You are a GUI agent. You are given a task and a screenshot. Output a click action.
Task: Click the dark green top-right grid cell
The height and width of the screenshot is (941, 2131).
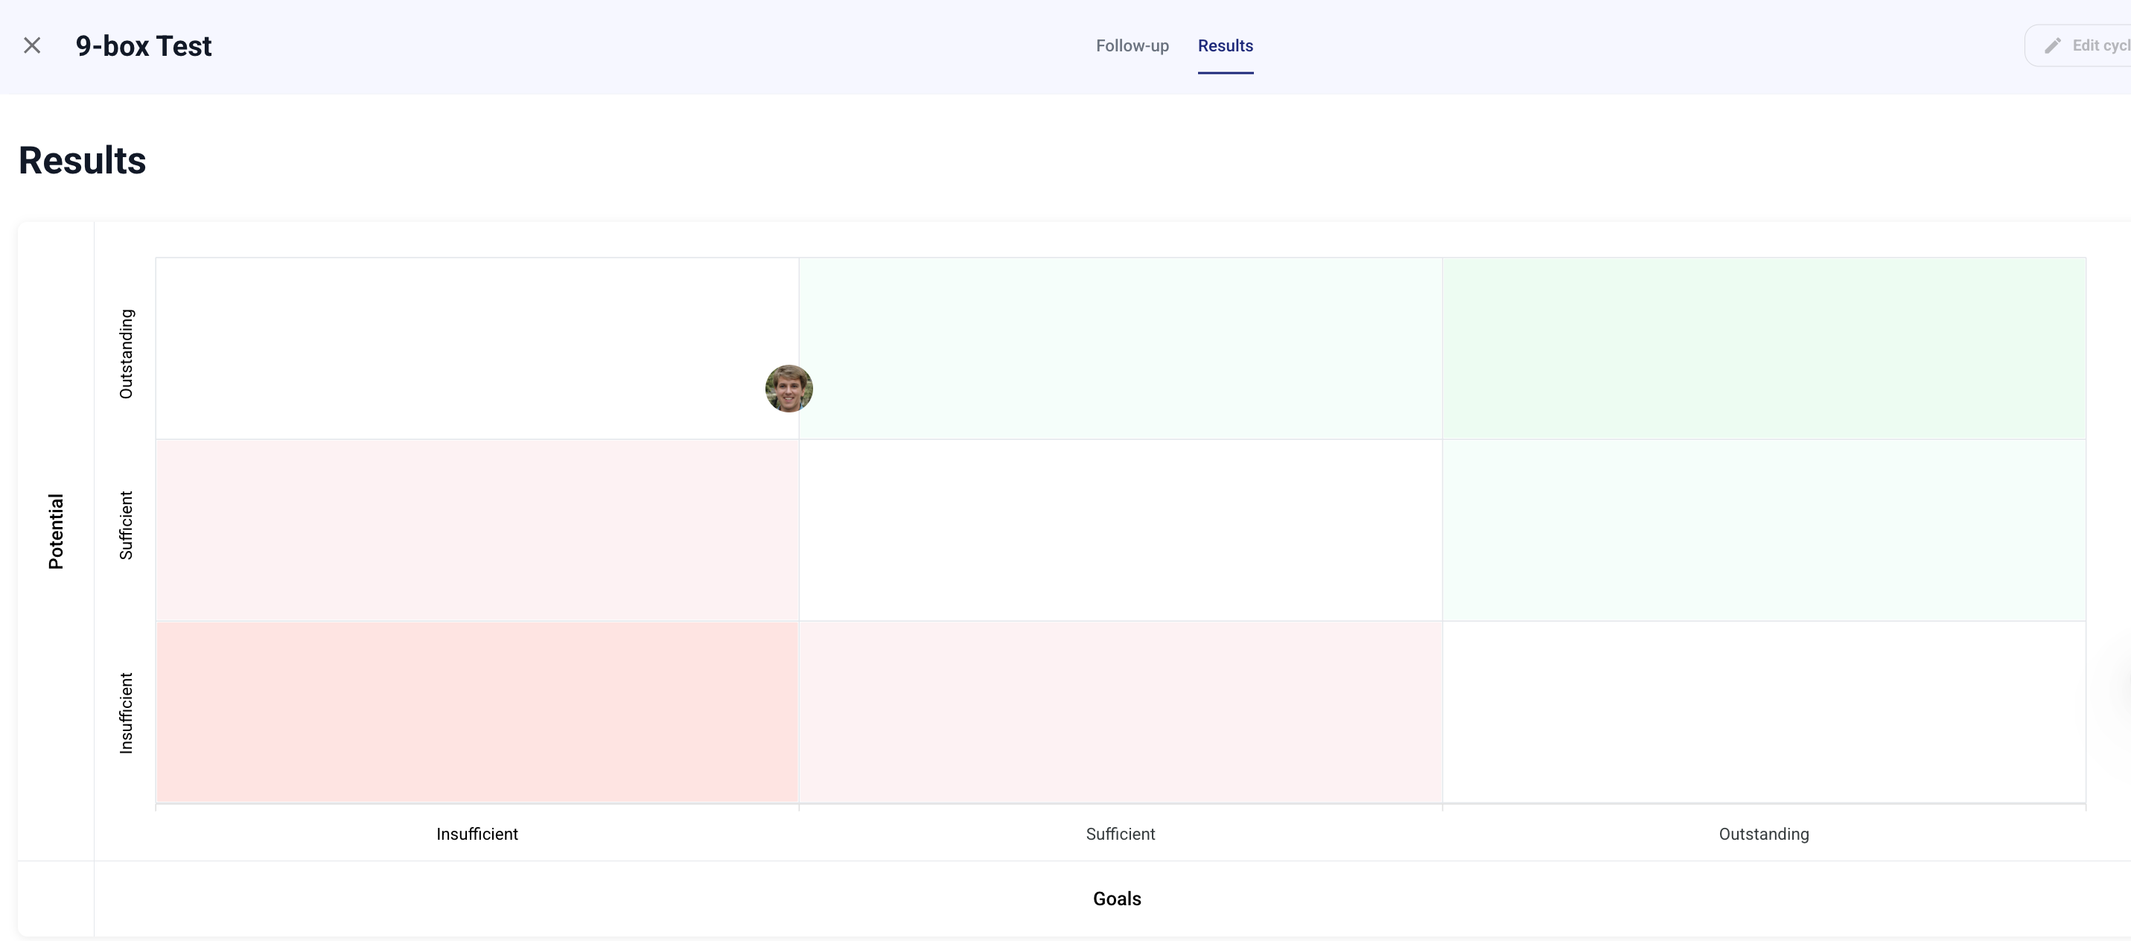[x=1764, y=348]
